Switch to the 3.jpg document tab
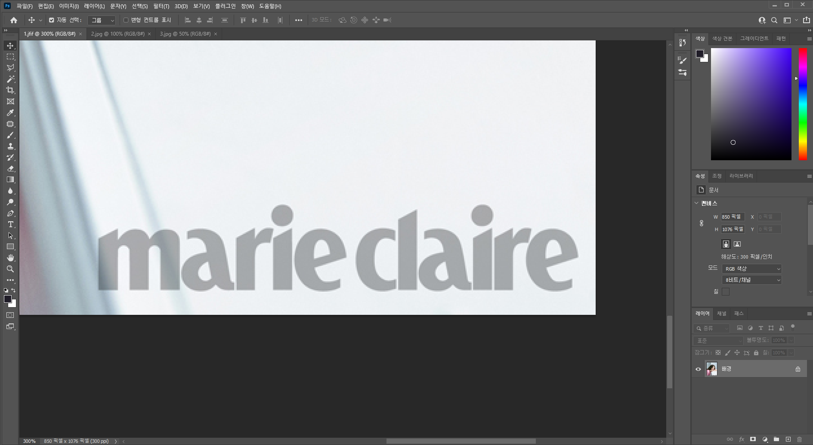This screenshot has height=445, width=813. (185, 34)
